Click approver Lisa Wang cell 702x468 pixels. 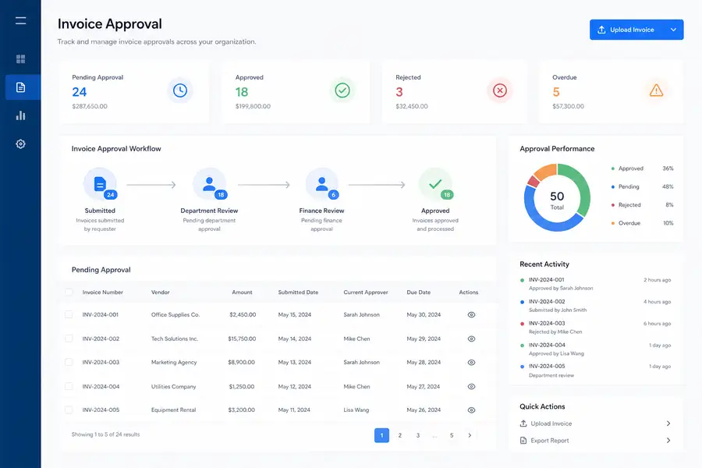tap(356, 409)
